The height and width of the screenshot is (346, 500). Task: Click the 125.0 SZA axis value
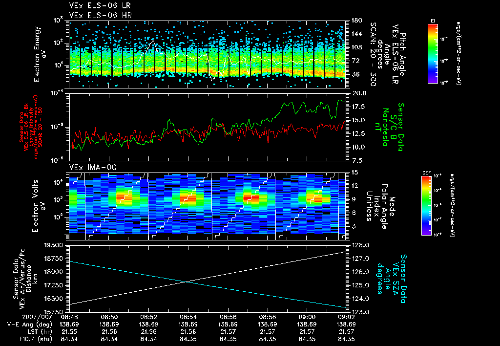[x=360, y=285]
